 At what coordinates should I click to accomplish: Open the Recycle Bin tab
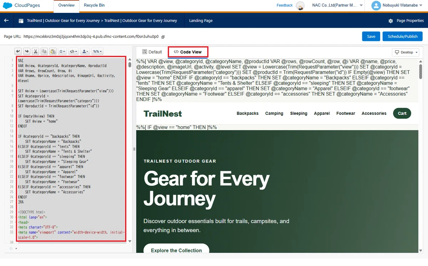94,5
